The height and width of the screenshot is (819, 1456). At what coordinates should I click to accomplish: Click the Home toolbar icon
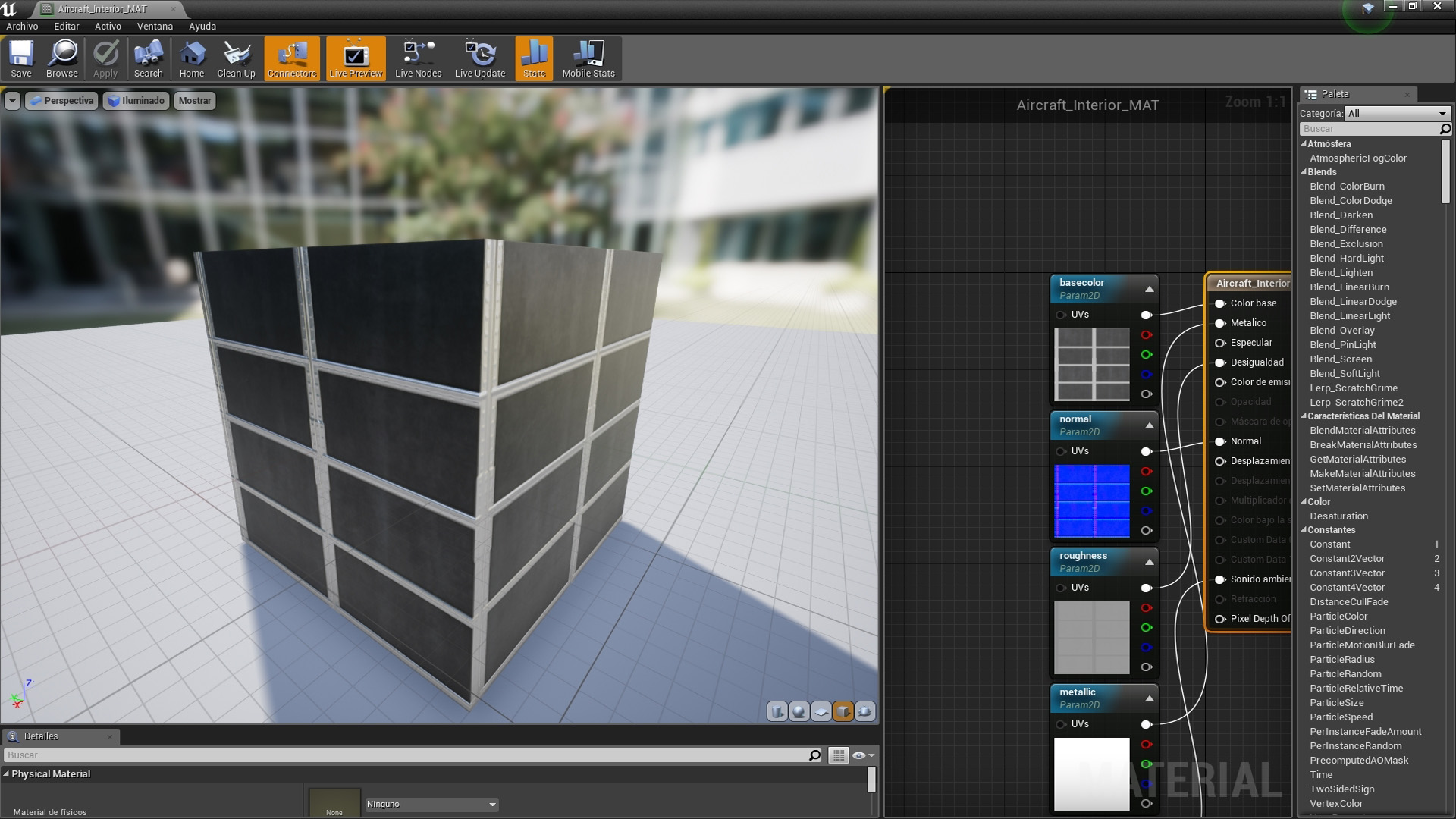click(191, 58)
